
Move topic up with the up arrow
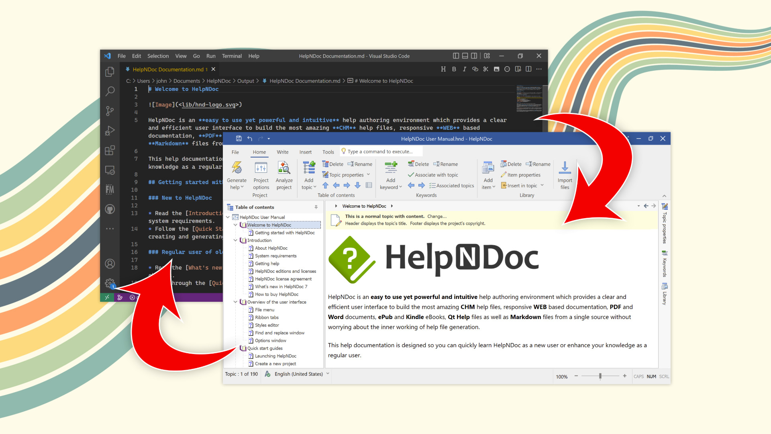tap(326, 185)
